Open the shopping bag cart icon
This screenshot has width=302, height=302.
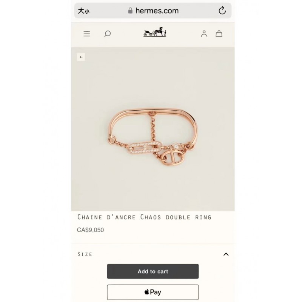coord(219,34)
